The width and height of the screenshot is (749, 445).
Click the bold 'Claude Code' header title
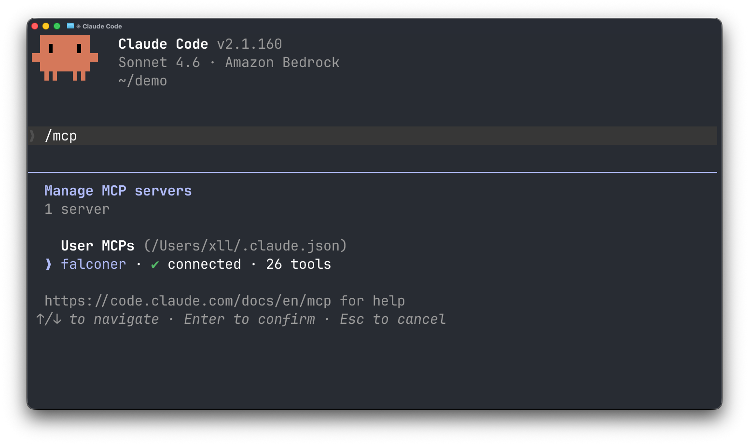pos(163,44)
